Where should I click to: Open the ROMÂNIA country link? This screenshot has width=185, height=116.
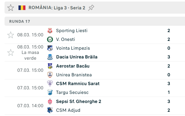pyautogui.click(x=41, y=8)
